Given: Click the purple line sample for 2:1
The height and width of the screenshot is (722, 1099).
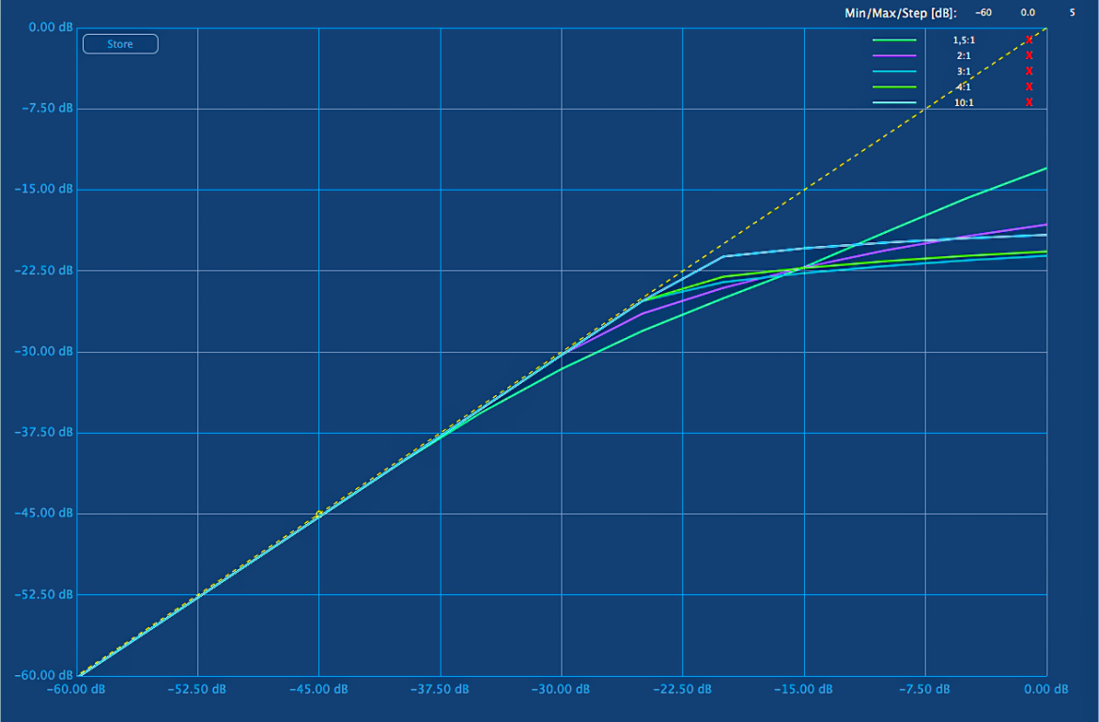Looking at the screenshot, I should coord(894,55).
